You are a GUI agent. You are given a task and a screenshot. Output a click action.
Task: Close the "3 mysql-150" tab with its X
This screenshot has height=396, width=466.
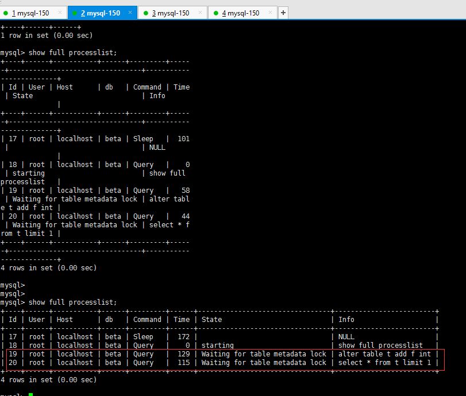tap(201, 13)
